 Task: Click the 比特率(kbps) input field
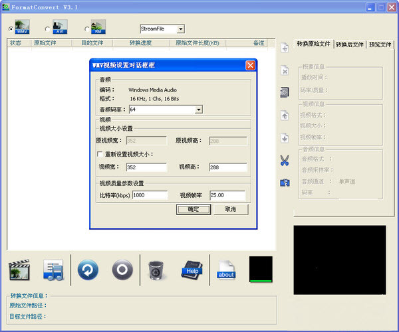pyautogui.click(x=150, y=195)
